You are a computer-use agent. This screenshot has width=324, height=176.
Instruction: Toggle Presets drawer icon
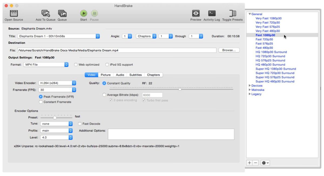(232, 13)
